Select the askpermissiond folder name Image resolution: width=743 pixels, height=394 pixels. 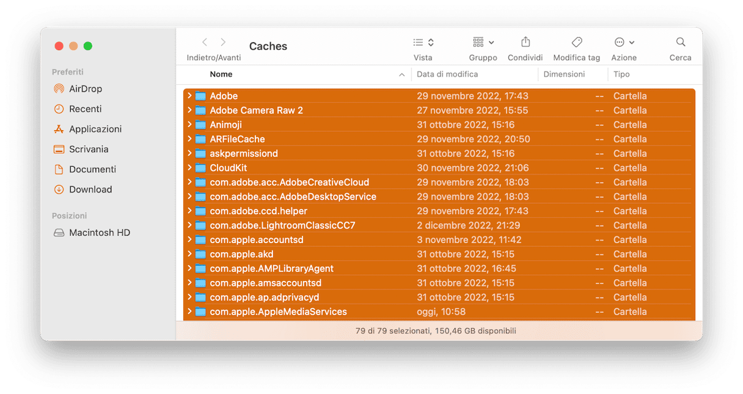point(244,153)
